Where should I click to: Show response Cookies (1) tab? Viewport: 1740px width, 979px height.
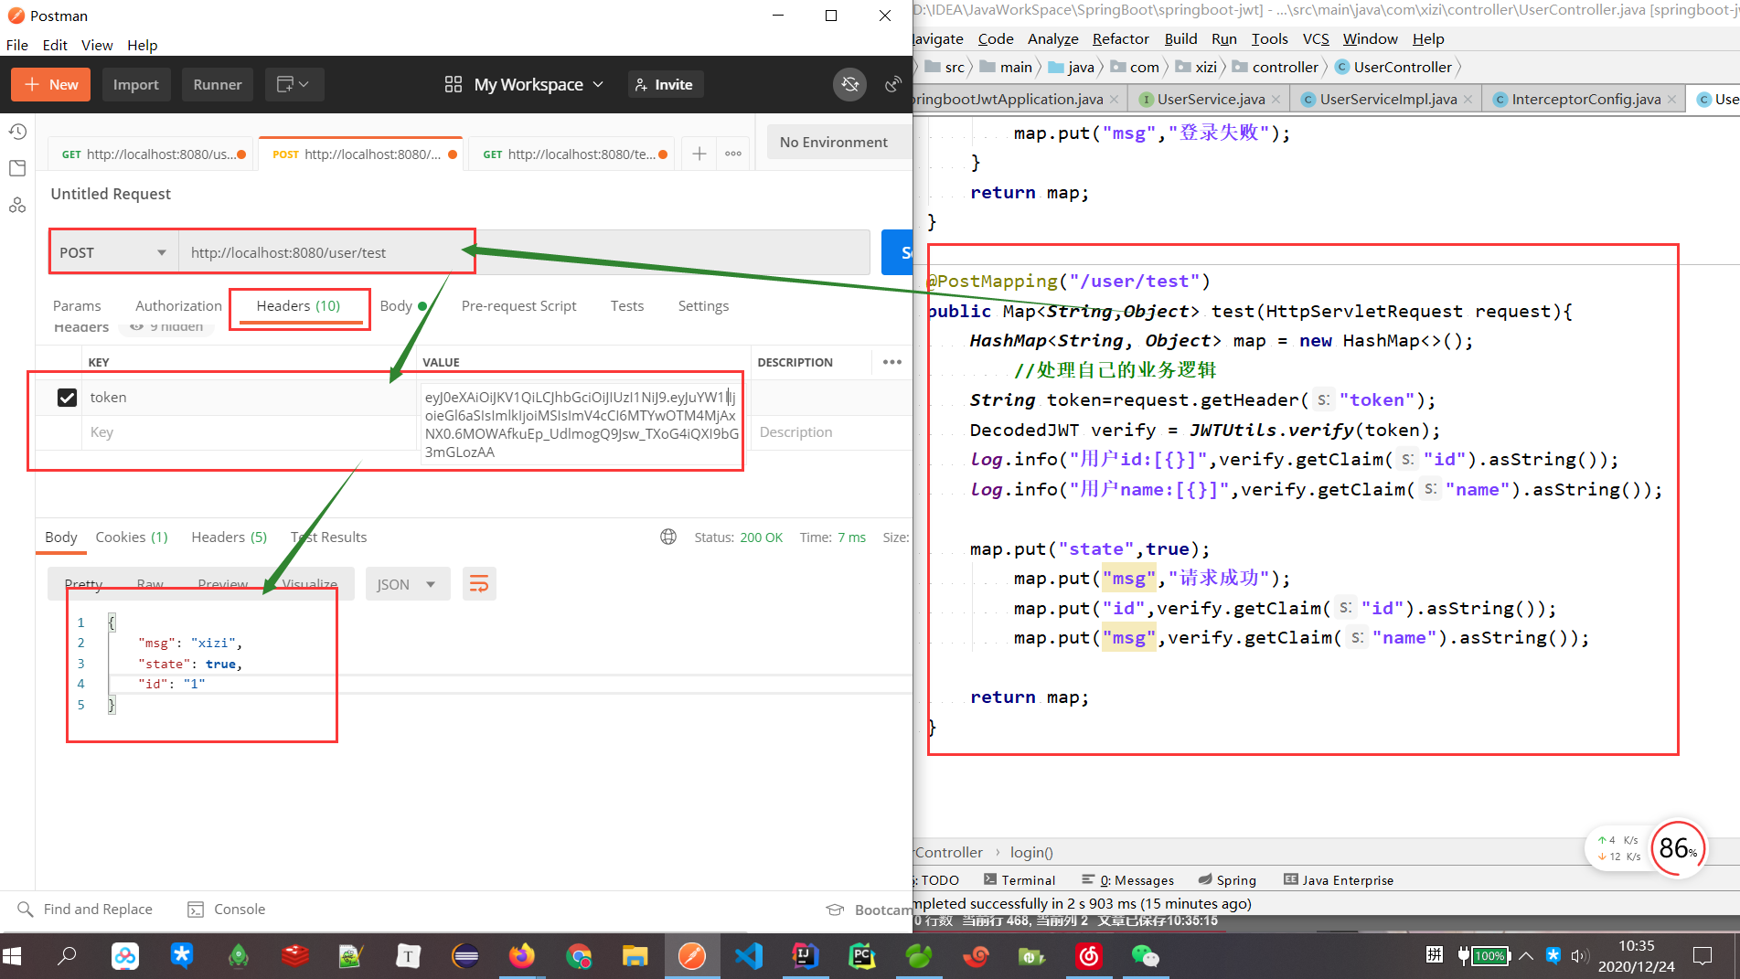(x=132, y=537)
